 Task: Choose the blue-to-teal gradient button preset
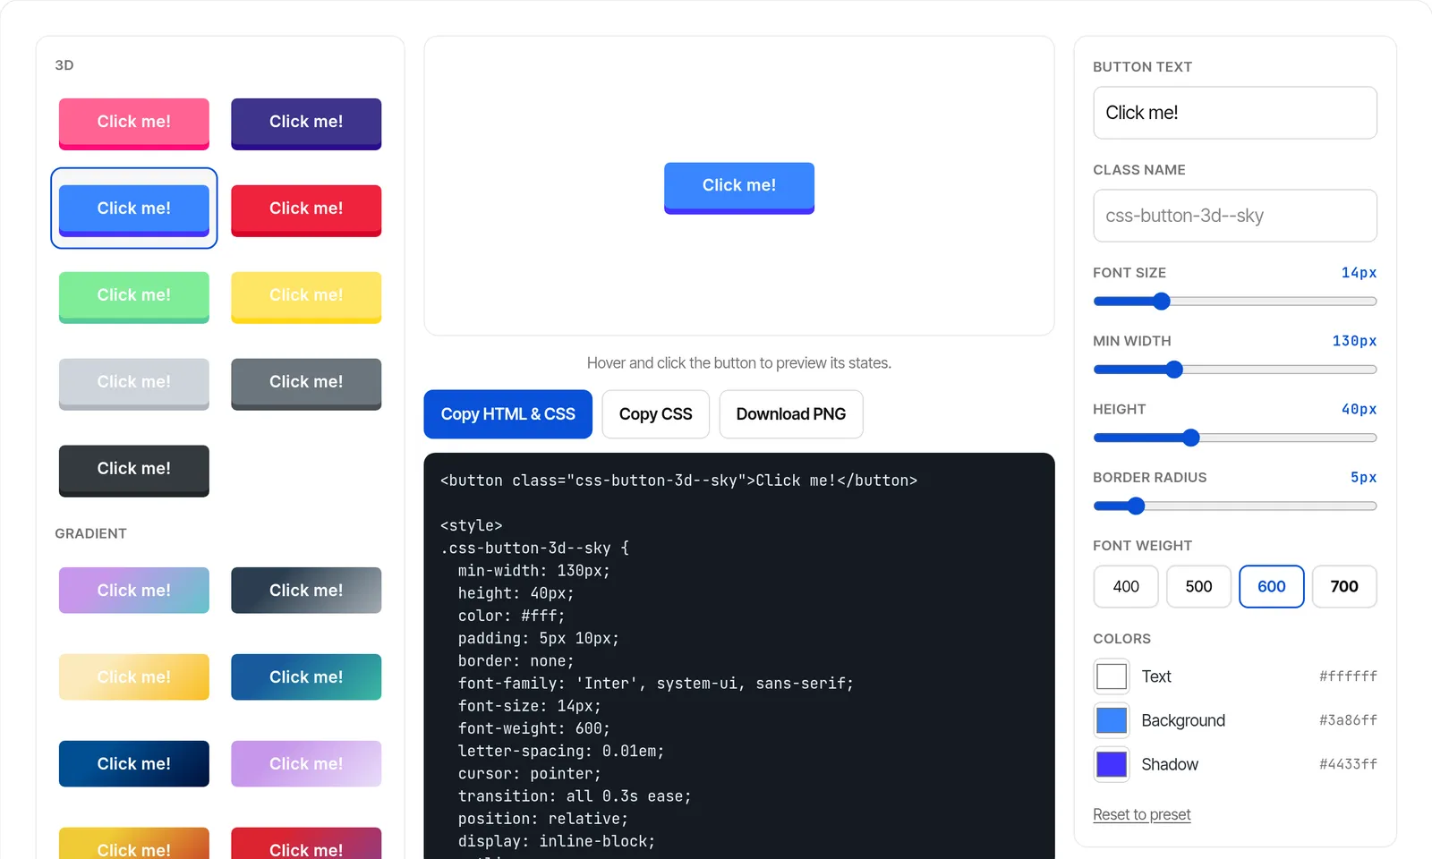[x=306, y=677]
